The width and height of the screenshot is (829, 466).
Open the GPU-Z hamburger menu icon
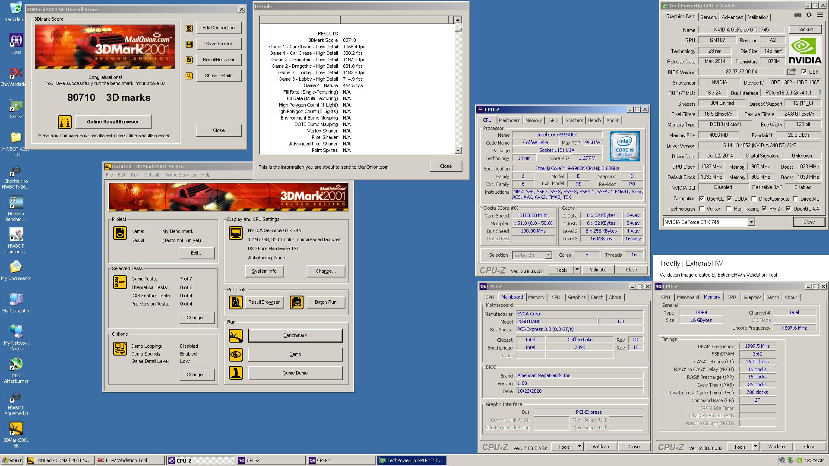coord(820,15)
